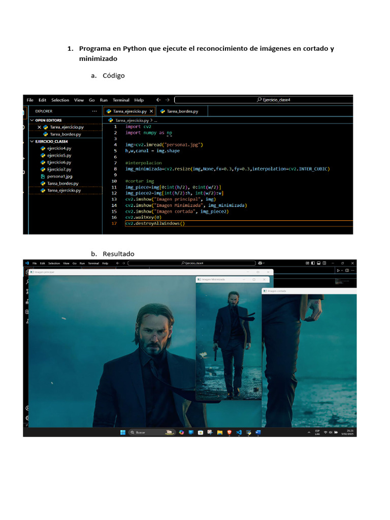The height and width of the screenshot is (520, 390).
Task: Toggle bottom panel layout icon
Action: tap(319, 263)
